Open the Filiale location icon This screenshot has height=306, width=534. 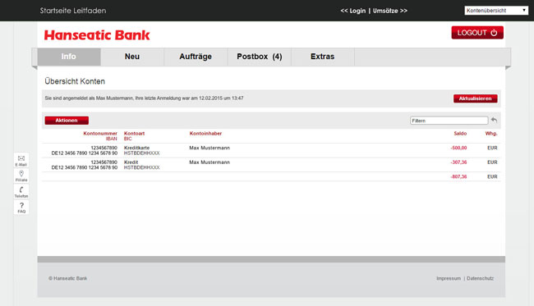pos(21,176)
